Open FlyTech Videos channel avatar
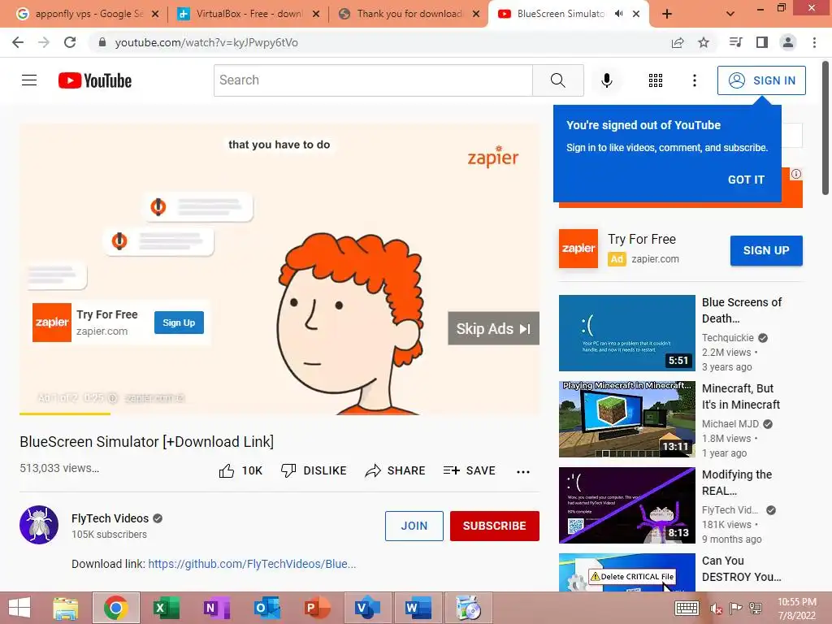832x624 pixels. pyautogui.click(x=39, y=525)
